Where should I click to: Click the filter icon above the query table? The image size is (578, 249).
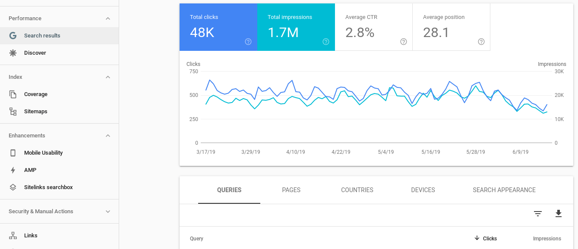click(x=537, y=213)
